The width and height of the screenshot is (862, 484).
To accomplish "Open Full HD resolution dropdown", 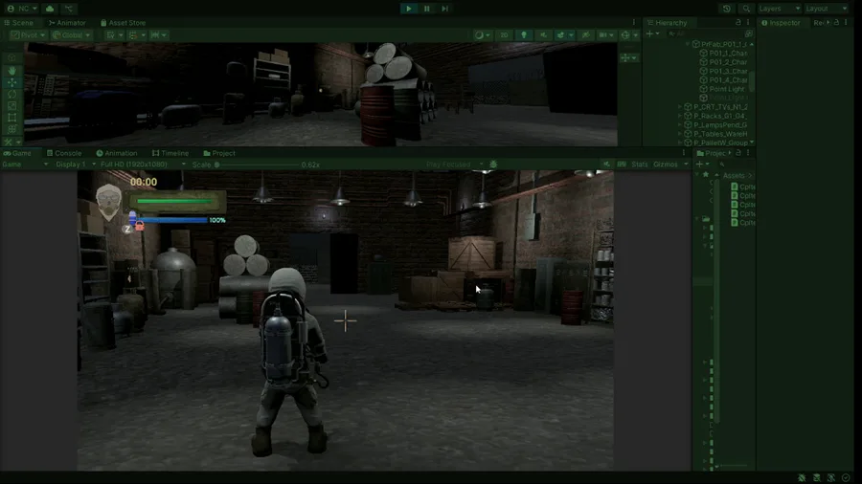I will 143,165.
